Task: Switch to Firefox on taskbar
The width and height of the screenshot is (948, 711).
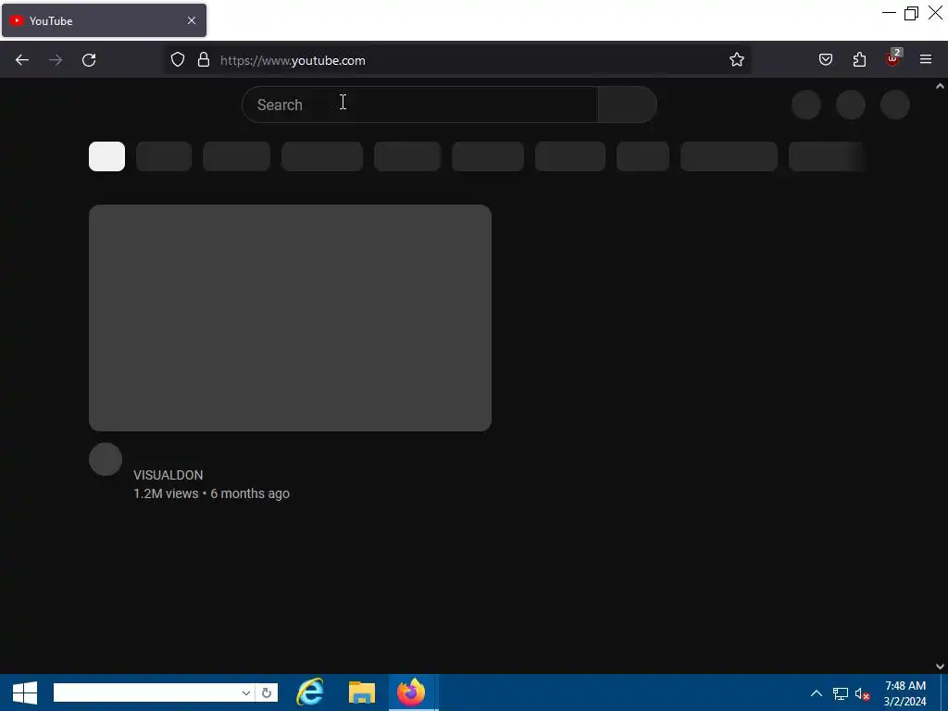Action: (412, 692)
